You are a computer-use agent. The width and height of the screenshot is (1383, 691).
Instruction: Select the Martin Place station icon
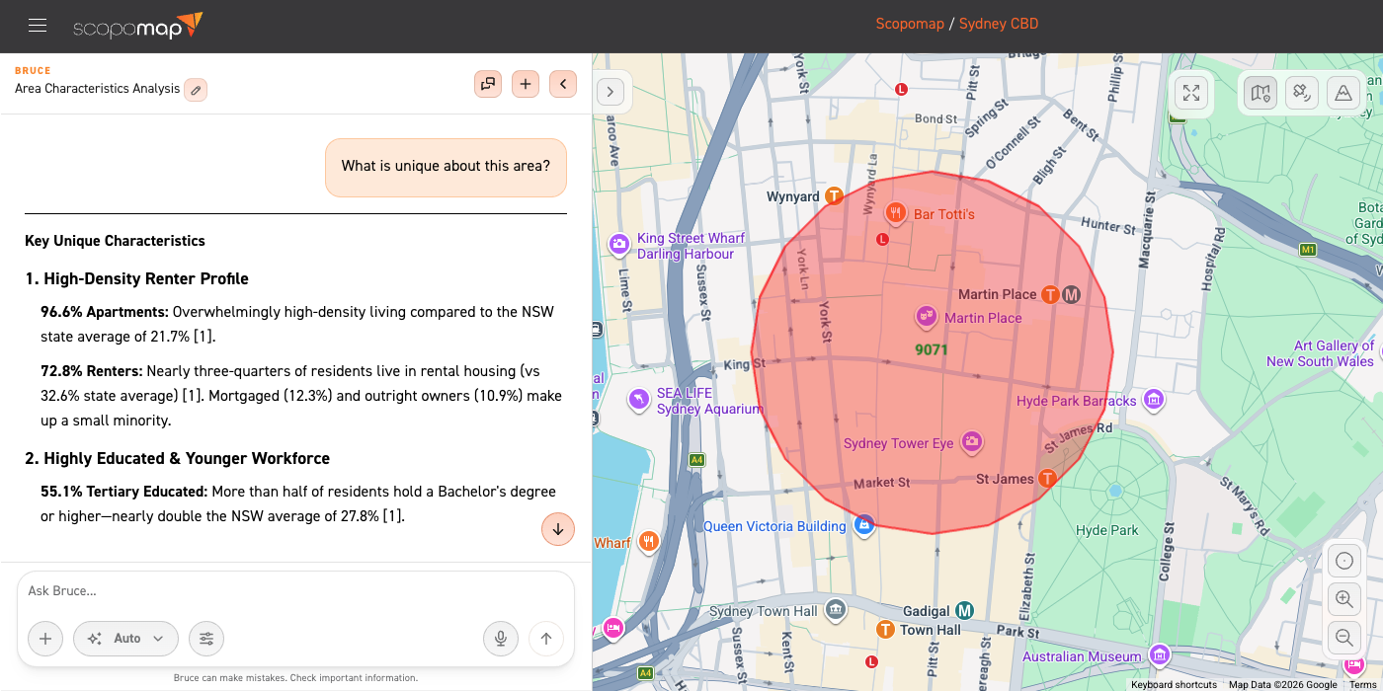point(1051,294)
